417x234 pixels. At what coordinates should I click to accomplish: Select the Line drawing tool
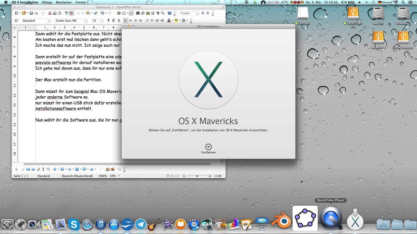tap(23, 169)
